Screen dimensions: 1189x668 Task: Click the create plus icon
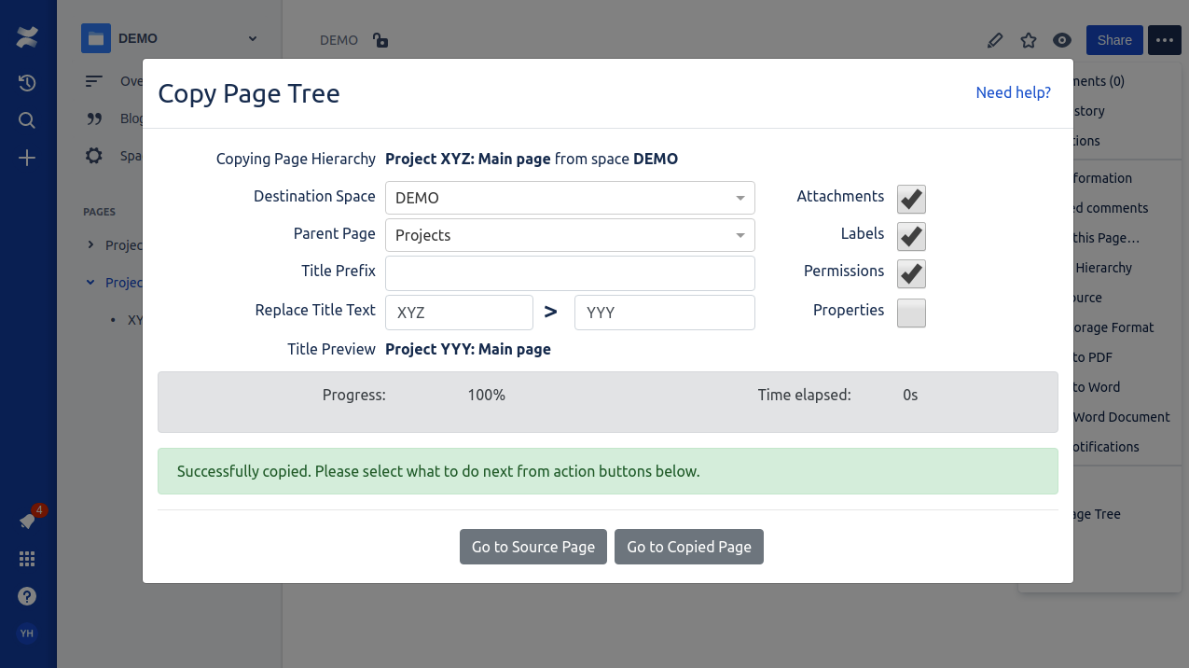(27, 158)
